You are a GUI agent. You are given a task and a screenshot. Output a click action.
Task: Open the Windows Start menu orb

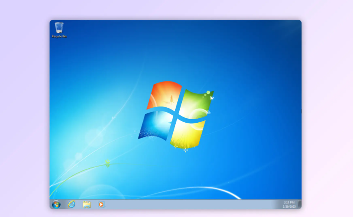coord(56,204)
